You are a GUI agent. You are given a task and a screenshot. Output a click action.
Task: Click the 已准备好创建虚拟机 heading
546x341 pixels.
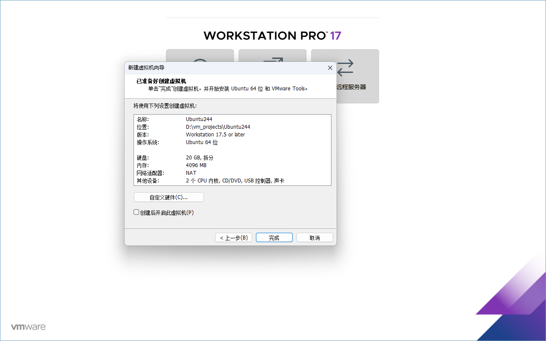pyautogui.click(x=161, y=81)
